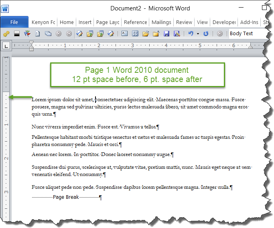Image resolution: width=274 pixels, height=228 pixels.
Task: Switch to the Developer tab
Action: [224, 22]
